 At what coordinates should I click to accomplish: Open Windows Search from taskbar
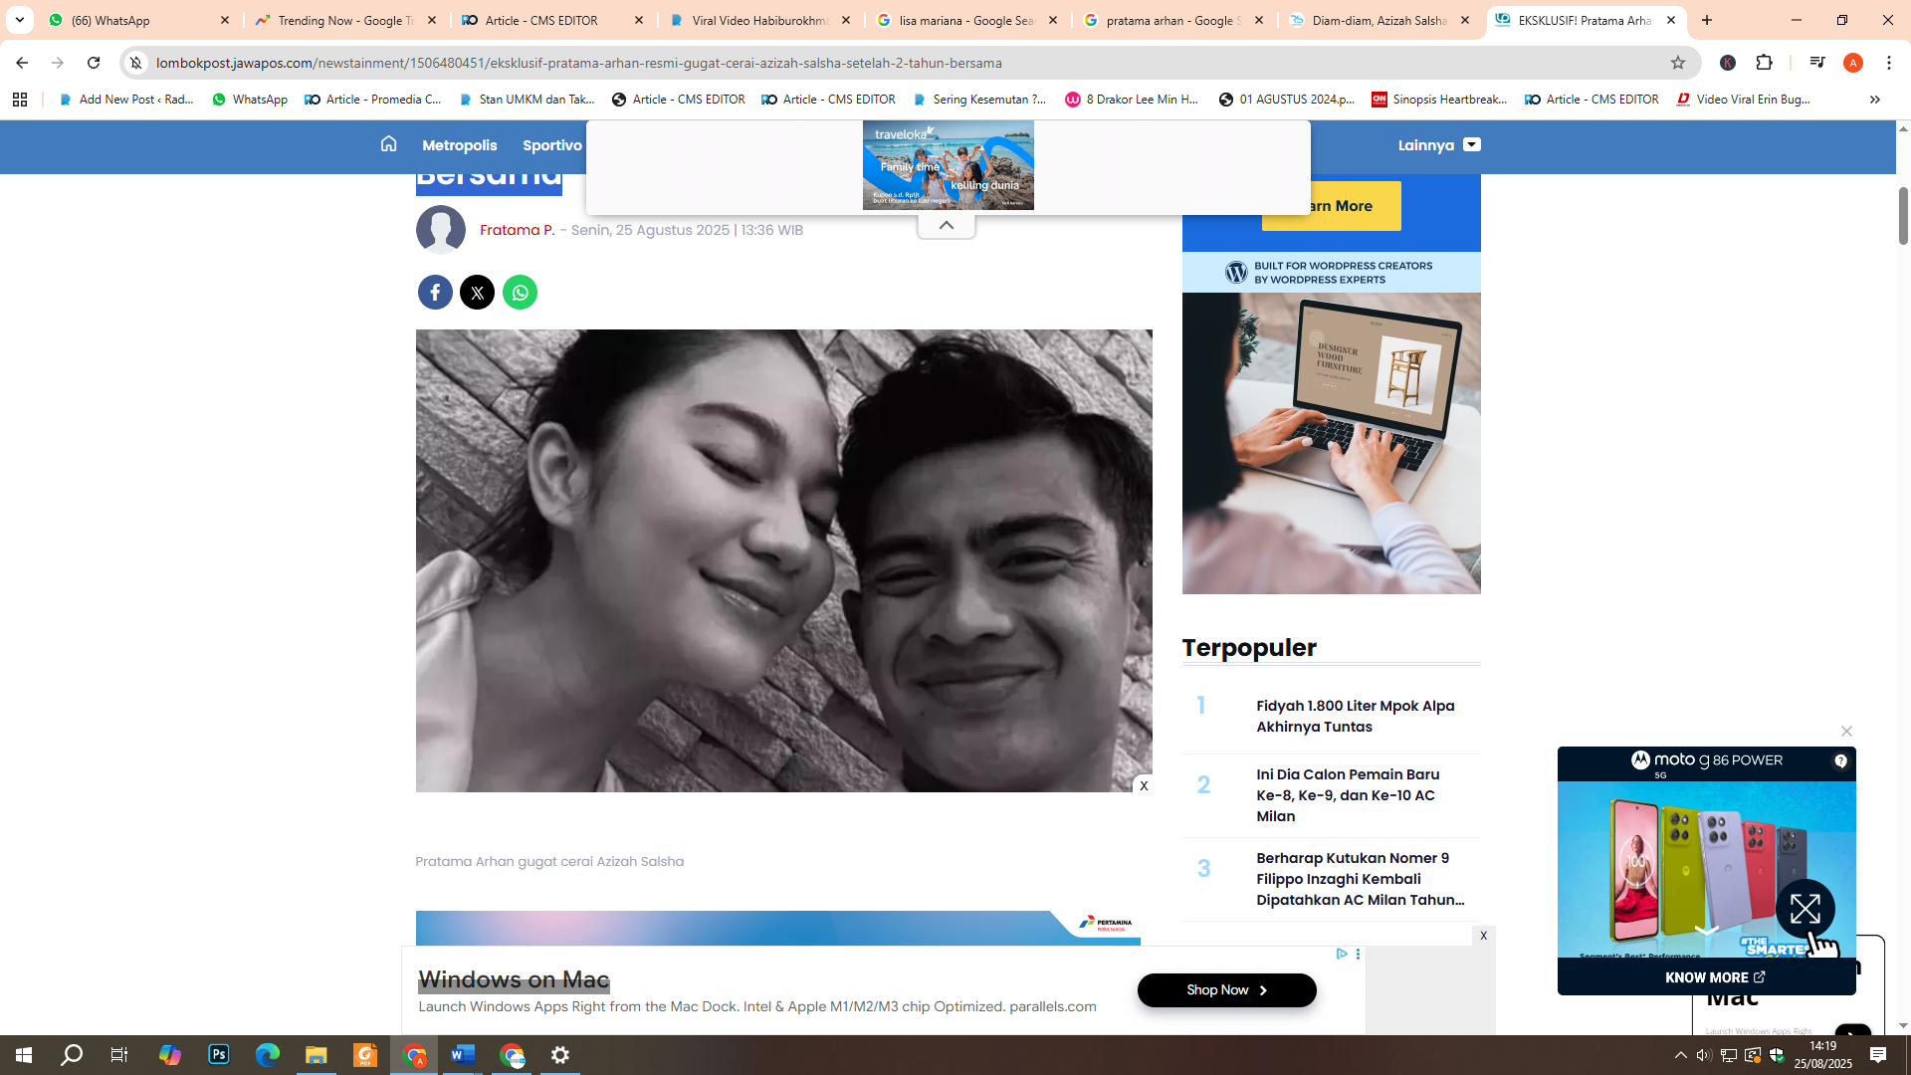click(72, 1055)
